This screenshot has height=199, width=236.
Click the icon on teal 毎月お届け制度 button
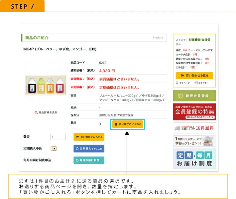click(77, 160)
